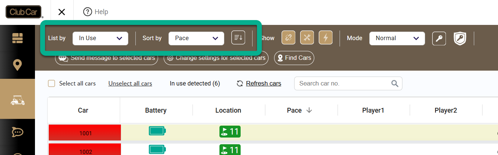Check the Select all cars checkbox
This screenshot has width=498, height=155.
point(52,84)
